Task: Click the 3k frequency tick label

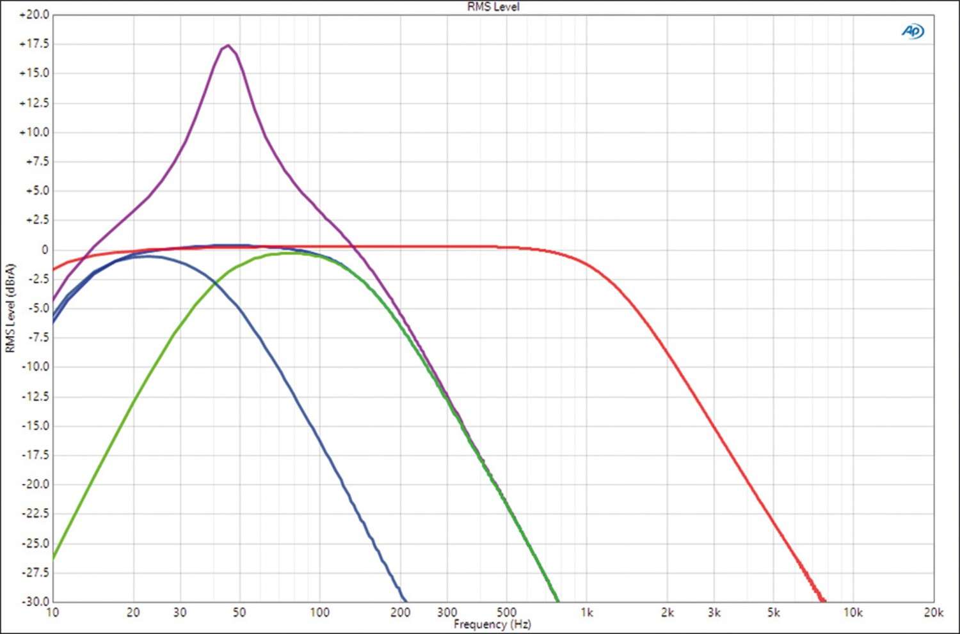Action: pyautogui.click(x=714, y=612)
